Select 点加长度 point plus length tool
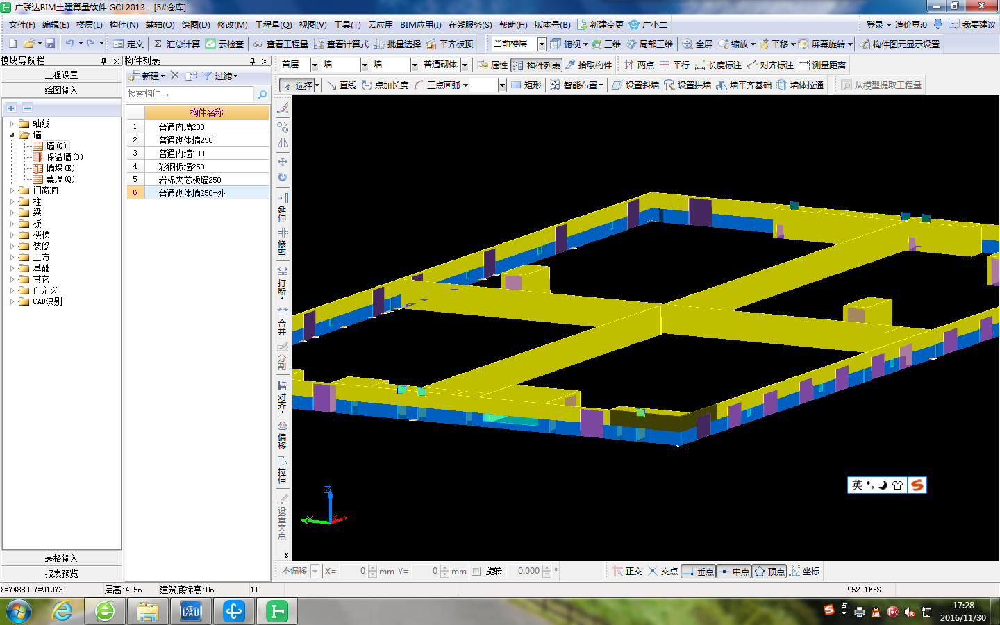 (385, 85)
